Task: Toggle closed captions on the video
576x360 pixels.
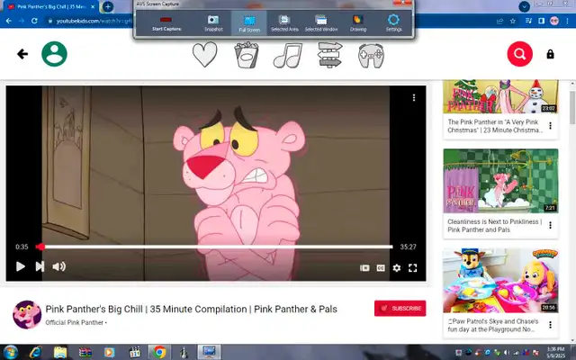Action: 381,268
